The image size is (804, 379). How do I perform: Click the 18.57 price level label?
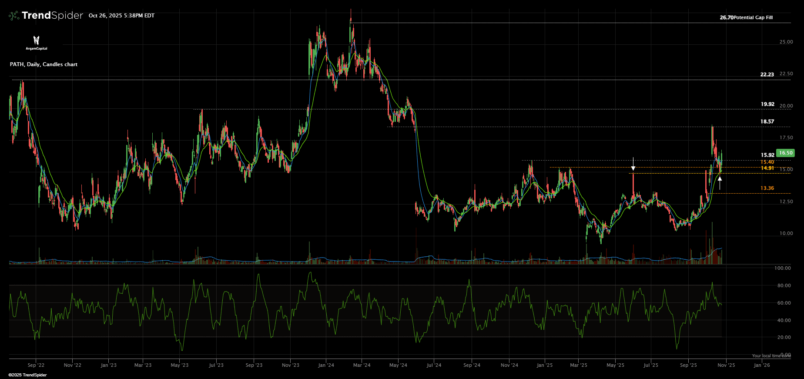click(x=767, y=121)
